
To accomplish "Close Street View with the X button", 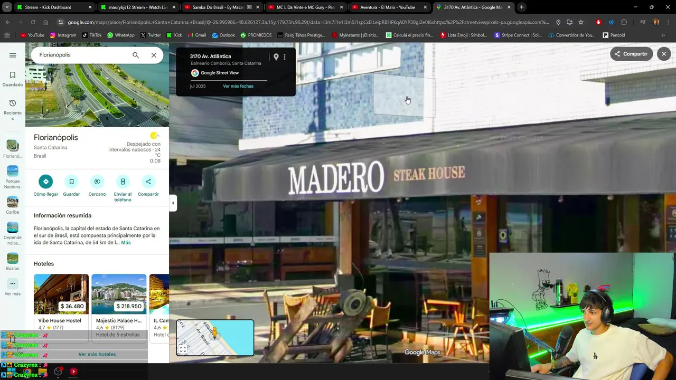I will coord(664,54).
